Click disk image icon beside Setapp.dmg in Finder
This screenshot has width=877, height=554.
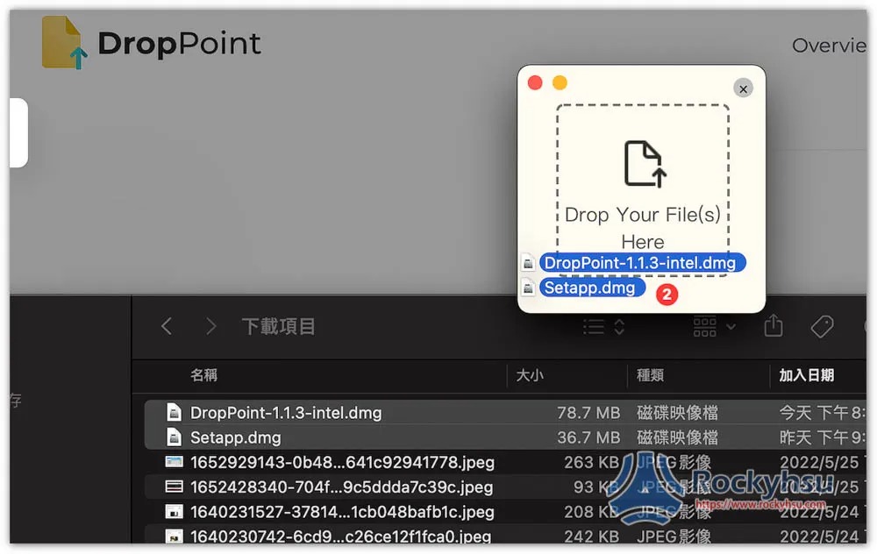(x=174, y=437)
